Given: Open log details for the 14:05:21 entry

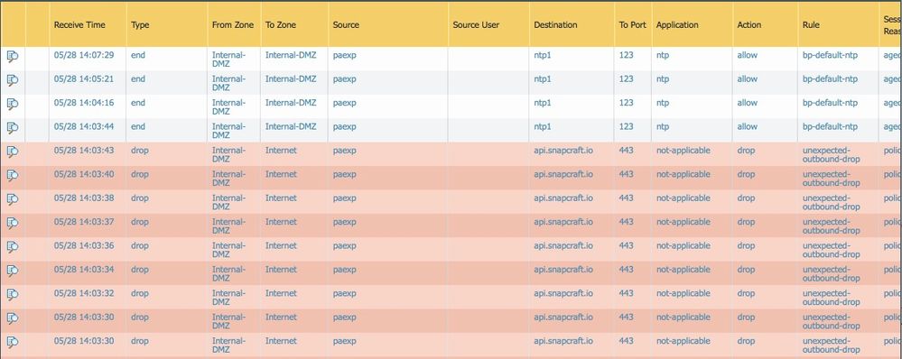Looking at the screenshot, I should 13,80.
